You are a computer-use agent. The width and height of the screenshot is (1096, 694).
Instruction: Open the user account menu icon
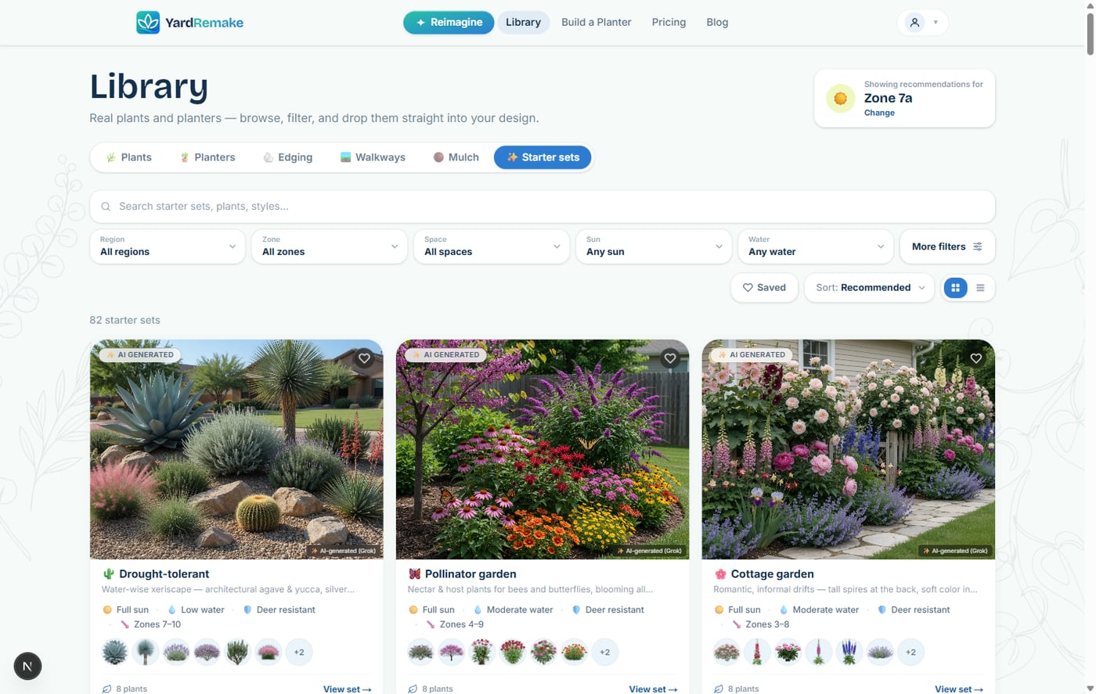tap(914, 23)
